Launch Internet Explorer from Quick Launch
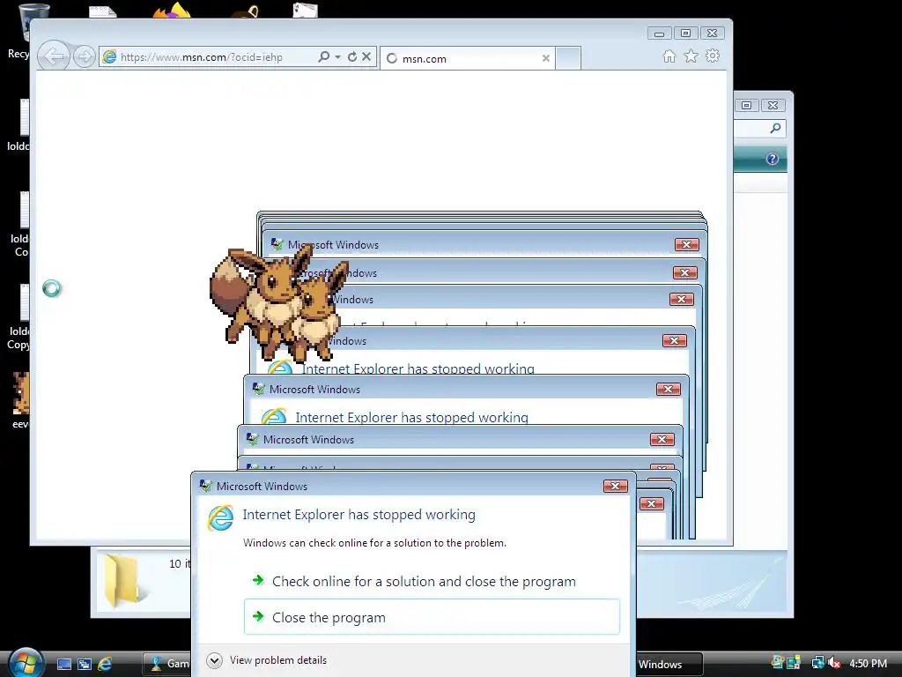Image resolution: width=902 pixels, height=677 pixels. 105,664
